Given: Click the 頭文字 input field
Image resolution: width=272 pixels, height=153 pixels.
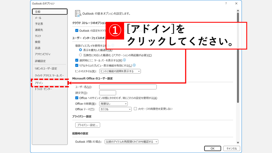Looking at the screenshot, I should (108, 93).
